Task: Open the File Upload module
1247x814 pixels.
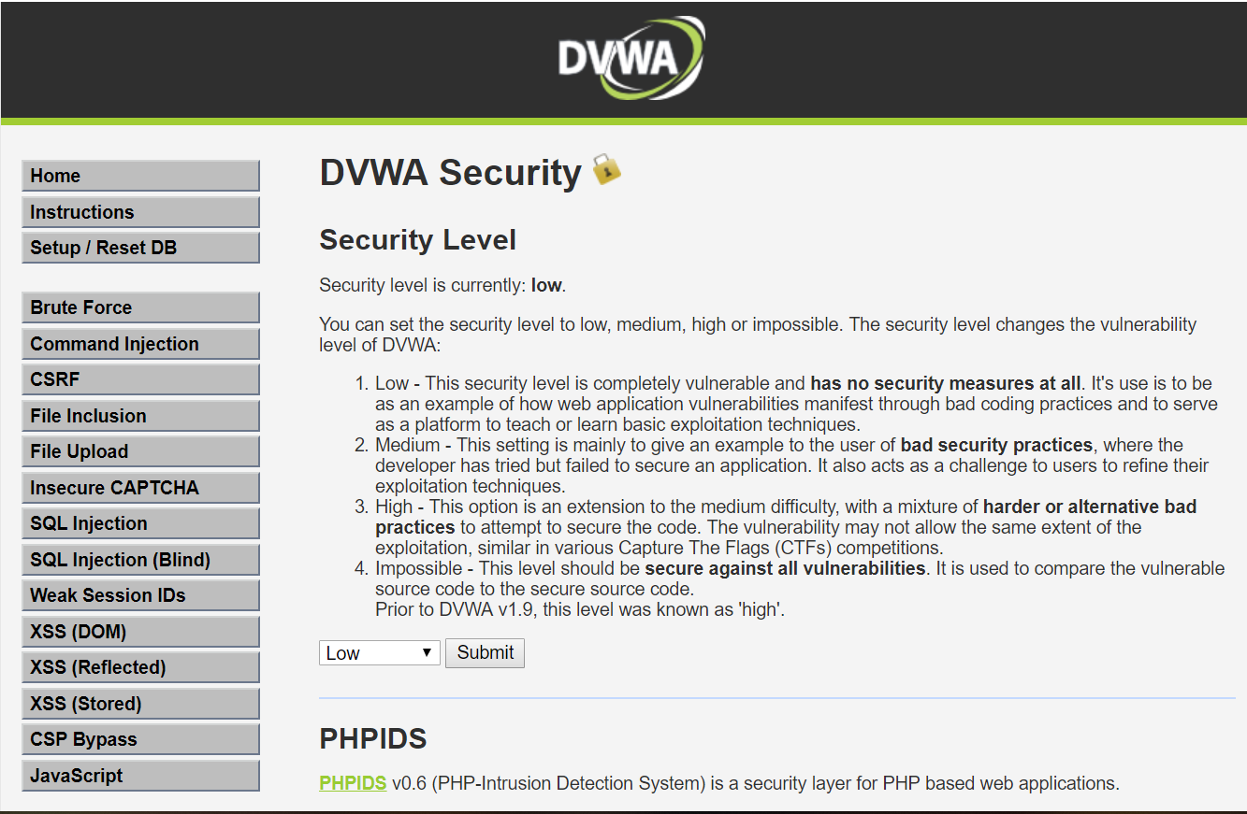Action: click(139, 450)
